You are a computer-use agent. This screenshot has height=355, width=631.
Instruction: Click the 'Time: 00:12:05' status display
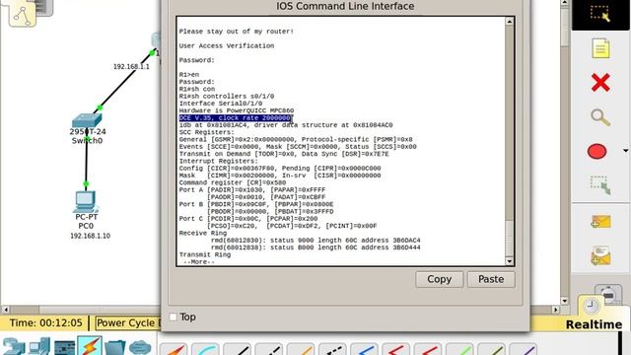[x=45, y=322]
